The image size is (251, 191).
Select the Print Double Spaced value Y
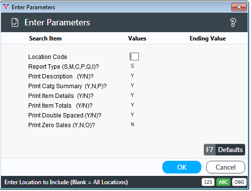coord(133,115)
